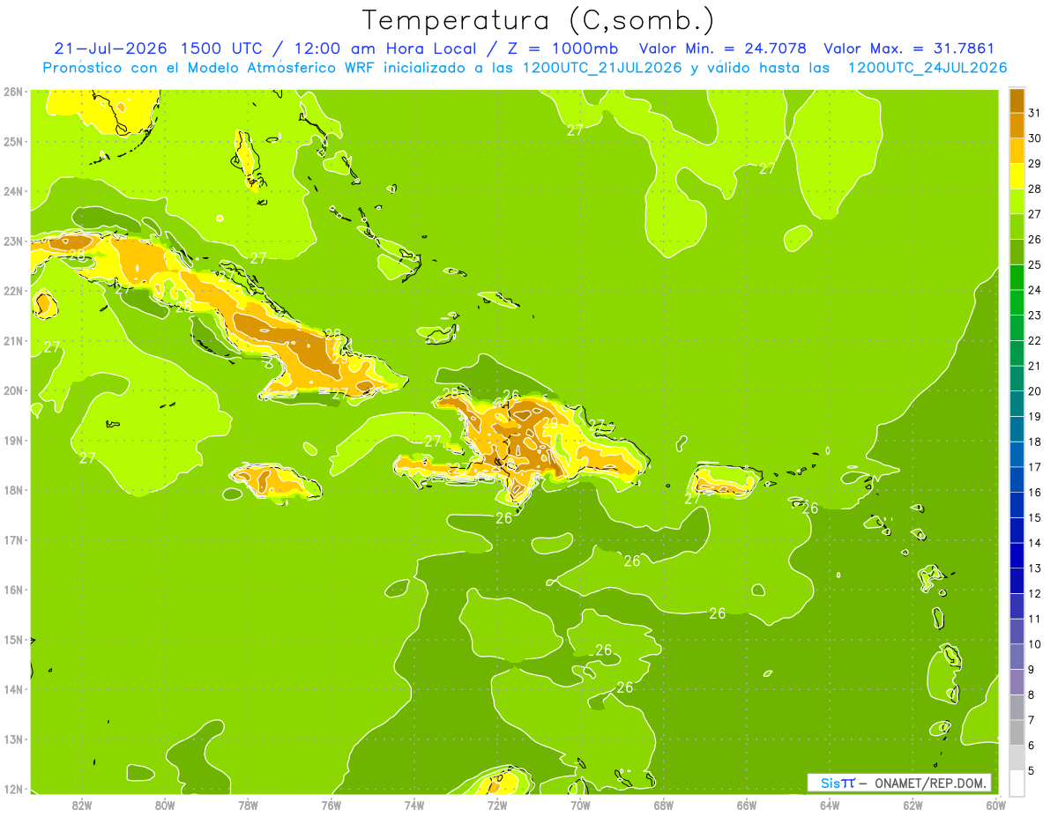This screenshot has height=817, width=1058.
Task: Click the "22N" latitude axis label
Action: 13,291
